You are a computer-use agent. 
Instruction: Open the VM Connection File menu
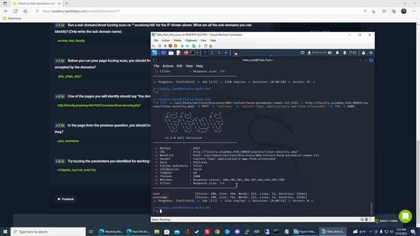click(156, 41)
